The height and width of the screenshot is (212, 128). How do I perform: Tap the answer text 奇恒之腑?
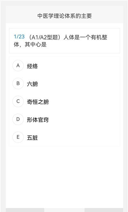tap(38, 102)
